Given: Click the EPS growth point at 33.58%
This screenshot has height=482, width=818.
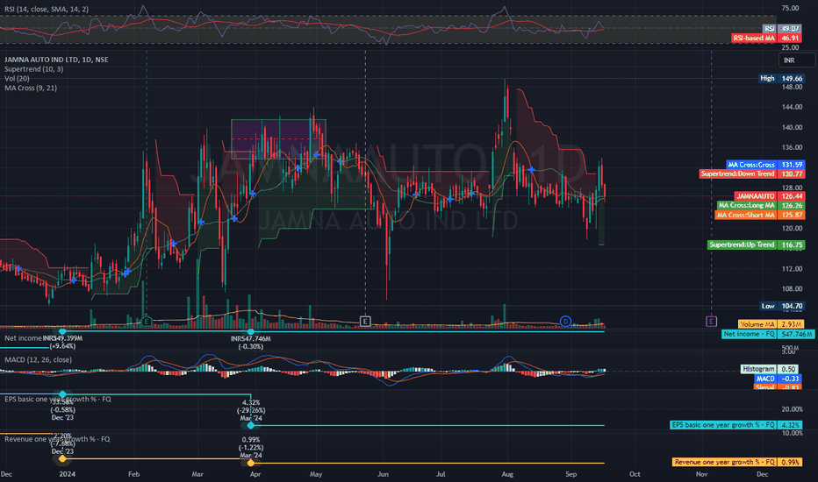Looking at the screenshot, I should point(62,395).
